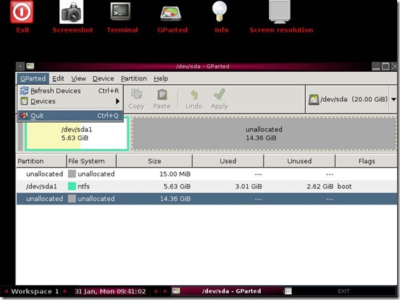Click the Exit power icon on desktop

[x=21, y=12]
